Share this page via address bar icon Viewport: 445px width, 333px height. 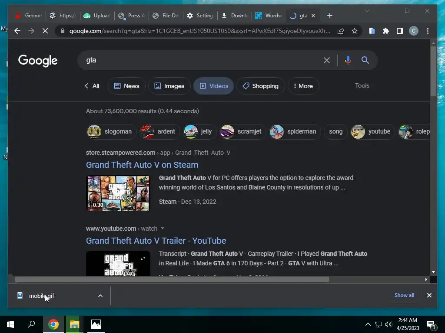(x=341, y=31)
